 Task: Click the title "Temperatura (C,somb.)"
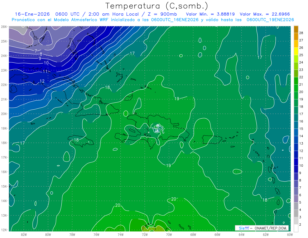tap(156, 6)
